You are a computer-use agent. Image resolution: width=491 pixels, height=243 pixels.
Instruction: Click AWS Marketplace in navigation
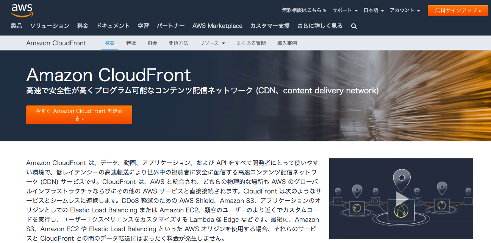217,26
